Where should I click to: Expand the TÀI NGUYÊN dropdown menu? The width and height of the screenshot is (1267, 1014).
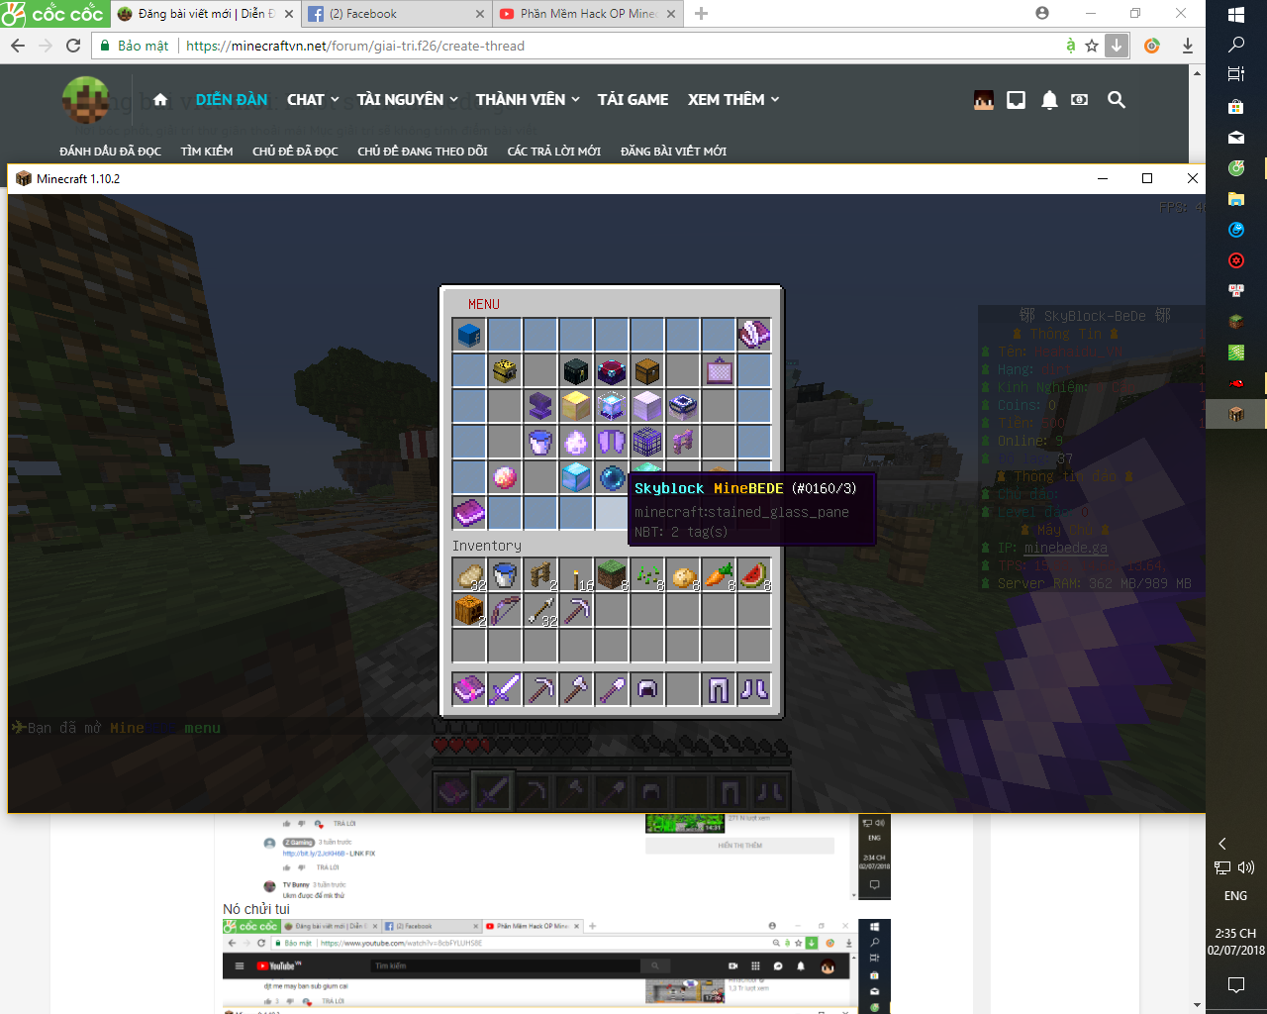408,99
